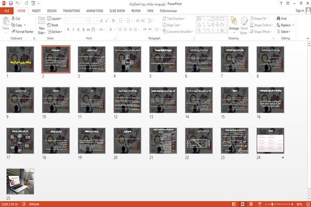Toggle Underline formatting
This screenshot has height=207, width=311.
click(x=78, y=30)
